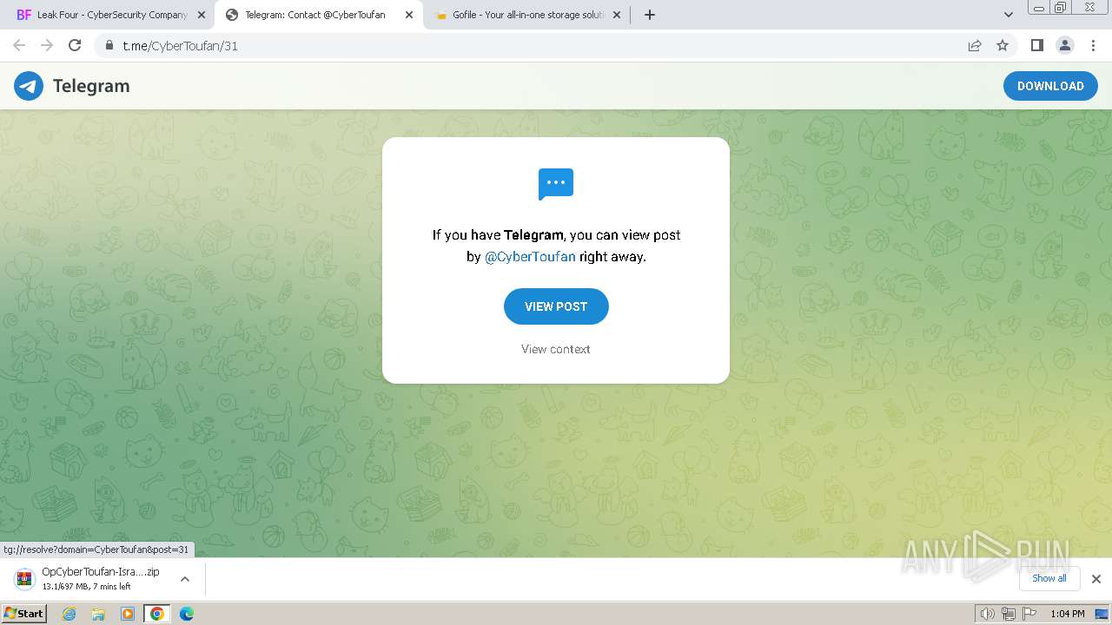Open the Chrome profile avatar
The height and width of the screenshot is (625, 1112).
pyautogui.click(x=1065, y=45)
